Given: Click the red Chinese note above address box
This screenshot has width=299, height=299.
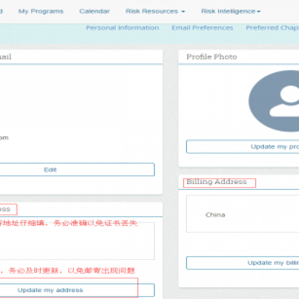Looking at the screenshot, I should 69,223.
